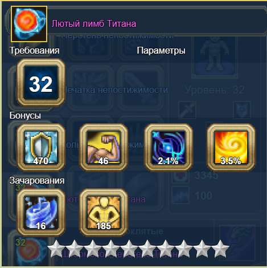The height and width of the screenshot is (268, 267).
Task: Select the fire swirl 3.5% bonus icon
Action: pos(231,148)
